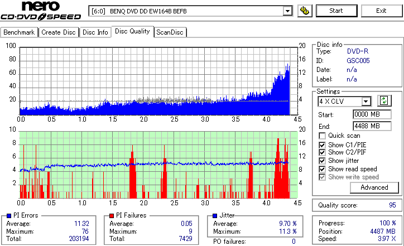
Task: Click the PI Errors average 11.32 value
Action: 81,224
